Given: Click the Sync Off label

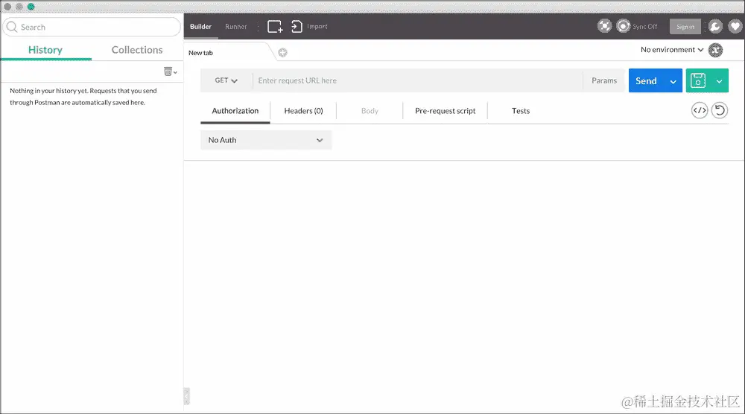Looking at the screenshot, I should 645,27.
